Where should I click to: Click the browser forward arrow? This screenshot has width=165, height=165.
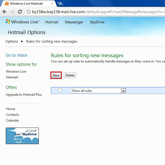(12, 12)
